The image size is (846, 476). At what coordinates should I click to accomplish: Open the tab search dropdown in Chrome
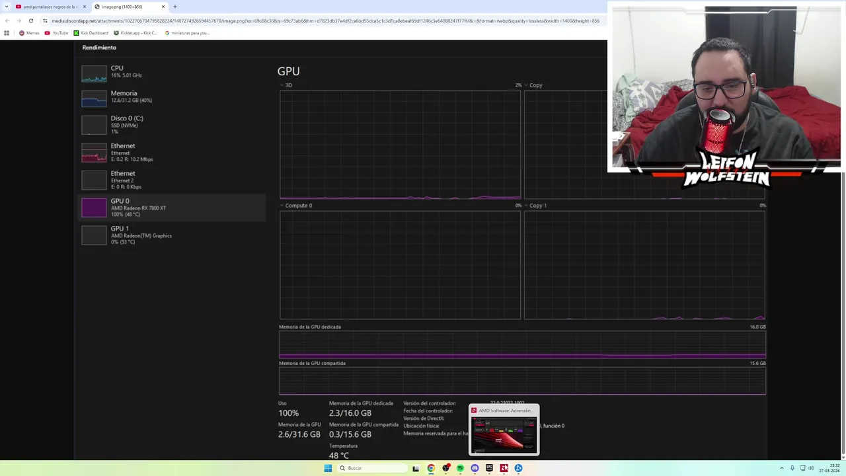[5, 7]
